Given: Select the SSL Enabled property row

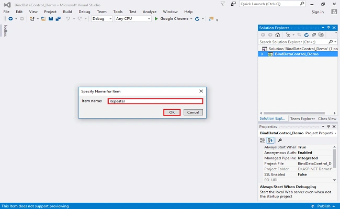Looking at the screenshot, I should (x=296, y=175).
